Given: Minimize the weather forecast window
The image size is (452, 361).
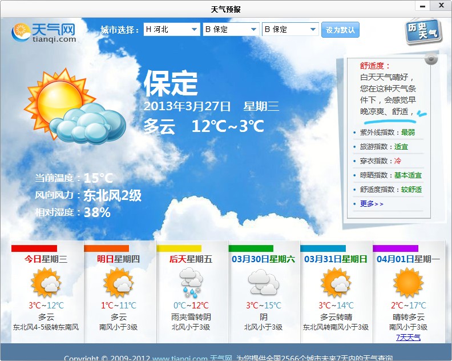Looking at the screenshot, I should (422, 7).
